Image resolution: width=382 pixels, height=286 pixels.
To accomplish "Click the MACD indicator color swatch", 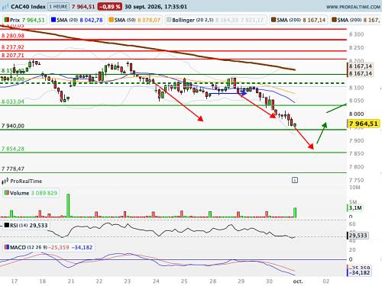I will pos(7,247).
